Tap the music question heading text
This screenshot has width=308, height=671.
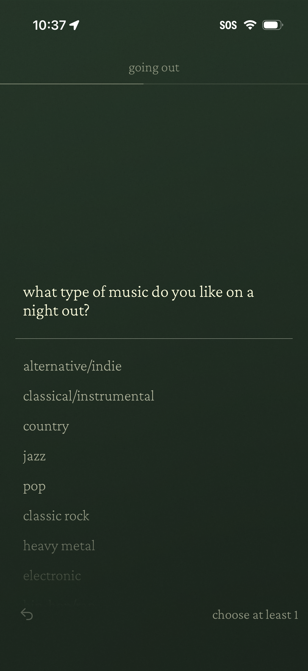point(138,301)
